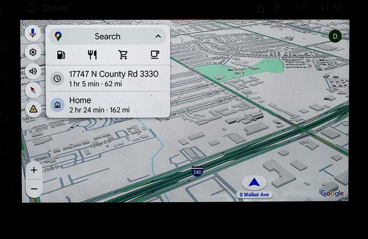
Task: Report an incident with warning triangle
Action: (x=33, y=108)
